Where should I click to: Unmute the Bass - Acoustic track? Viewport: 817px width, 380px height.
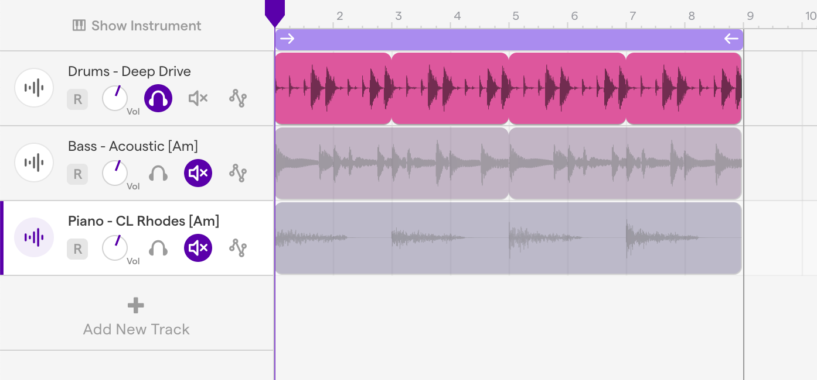[x=198, y=173]
